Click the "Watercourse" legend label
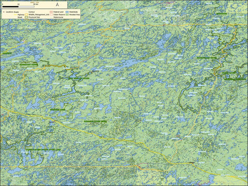The height and width of the screenshot is (186, 248). click(58, 17)
